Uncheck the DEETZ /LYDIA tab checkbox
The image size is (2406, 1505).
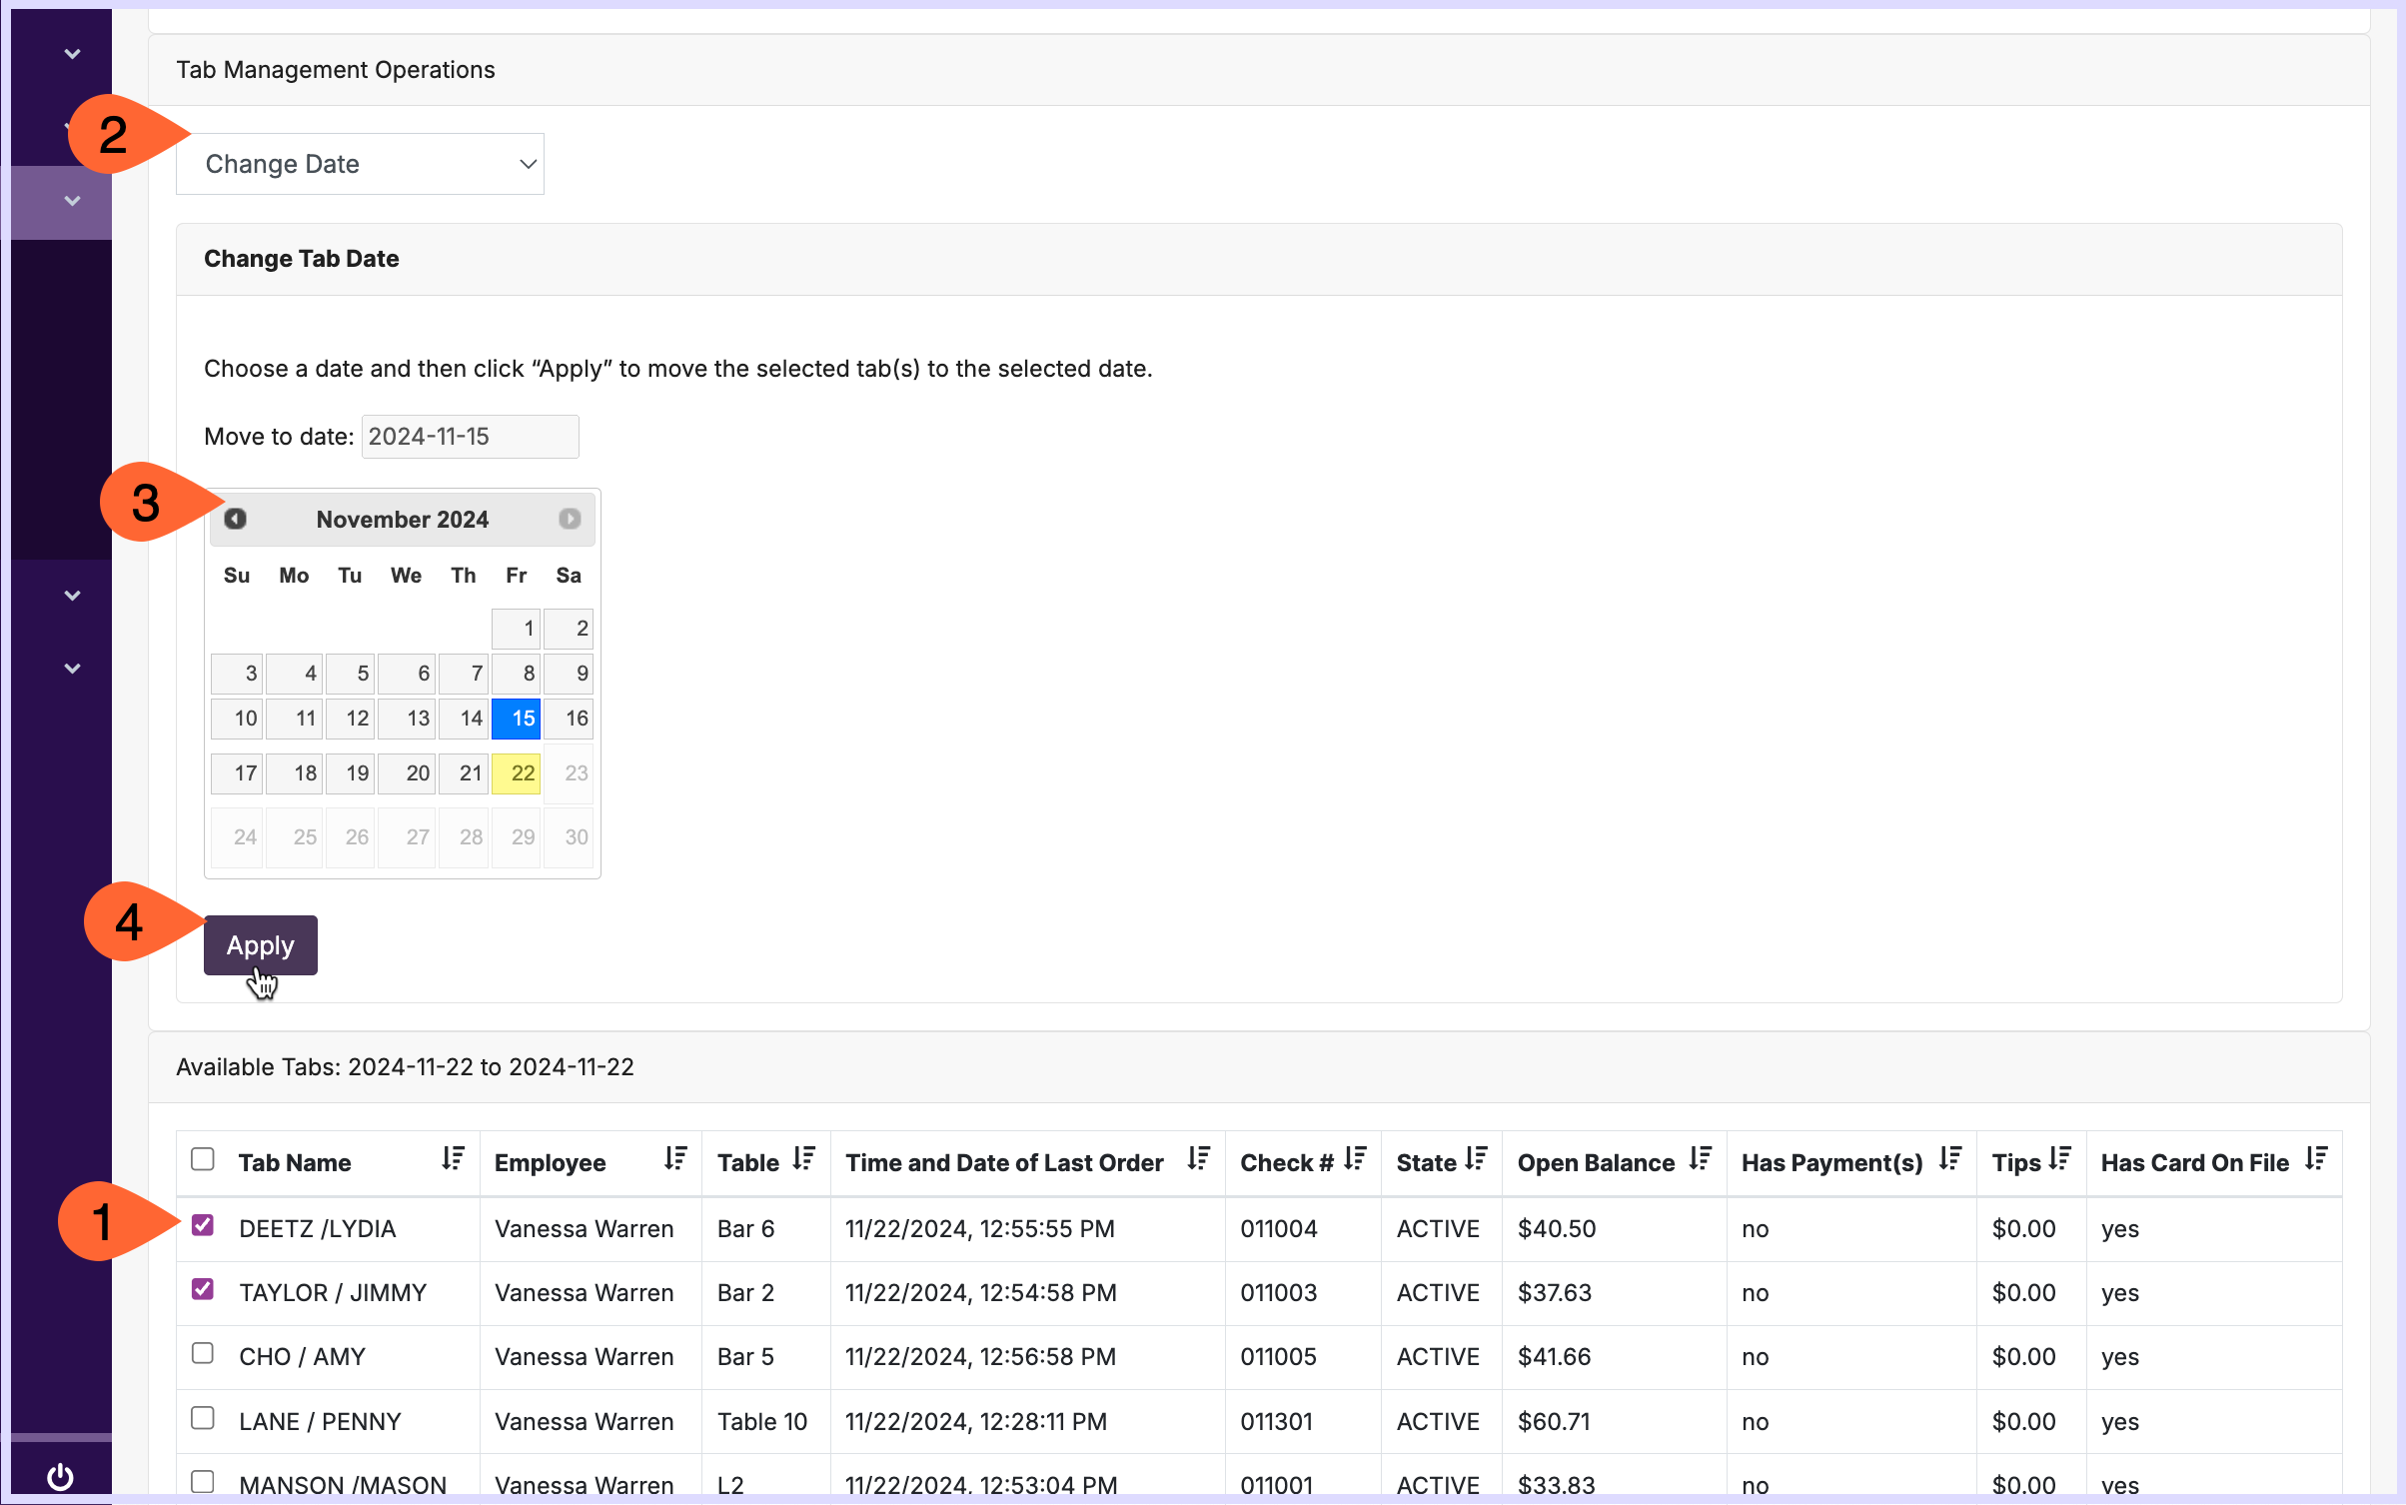coord(203,1225)
